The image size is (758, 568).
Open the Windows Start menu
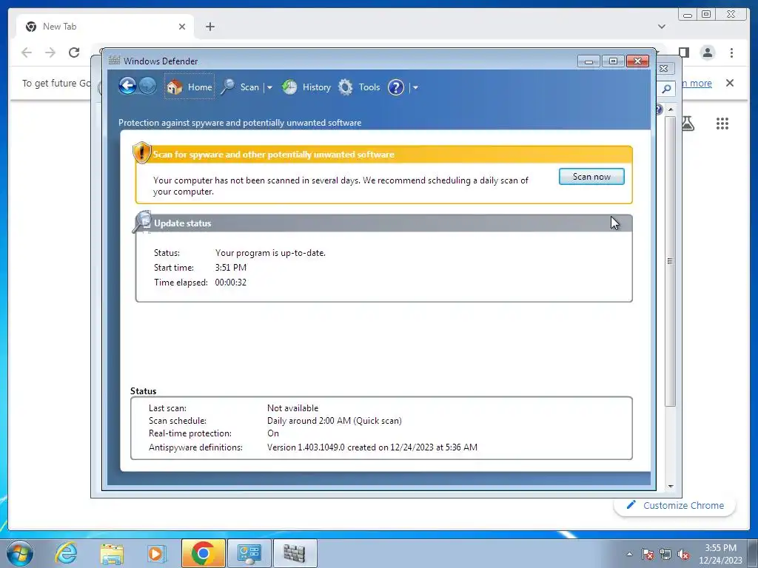20,553
